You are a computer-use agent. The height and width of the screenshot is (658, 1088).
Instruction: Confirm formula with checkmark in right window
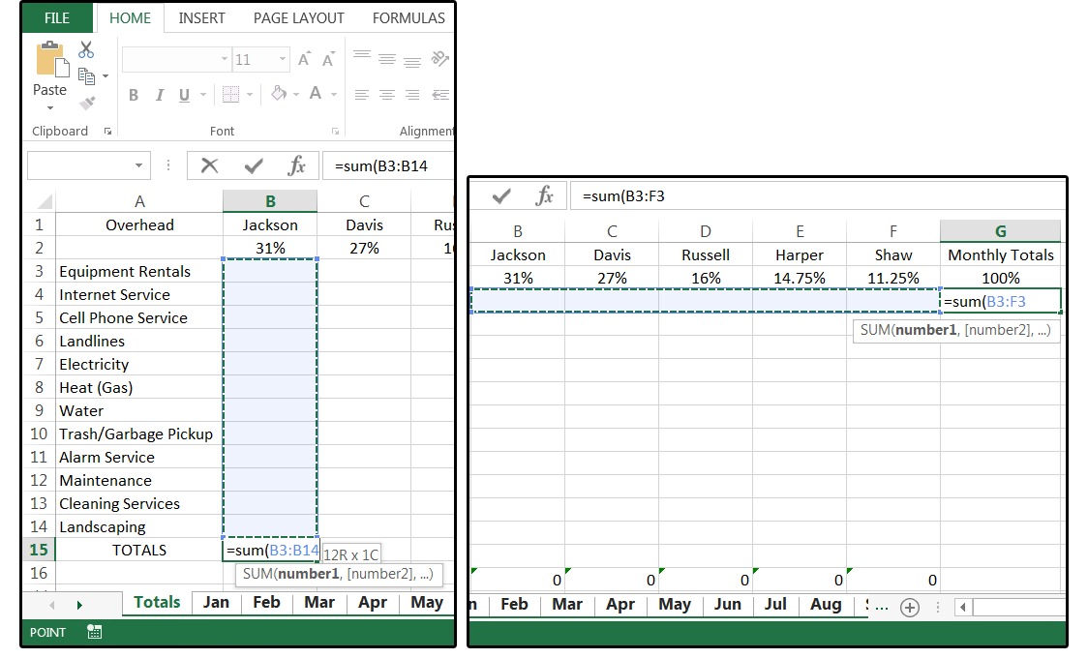[x=501, y=196]
